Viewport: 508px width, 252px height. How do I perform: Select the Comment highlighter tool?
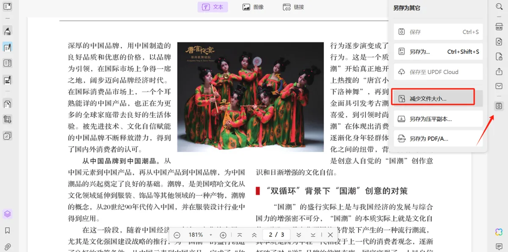pyautogui.click(x=7, y=31)
